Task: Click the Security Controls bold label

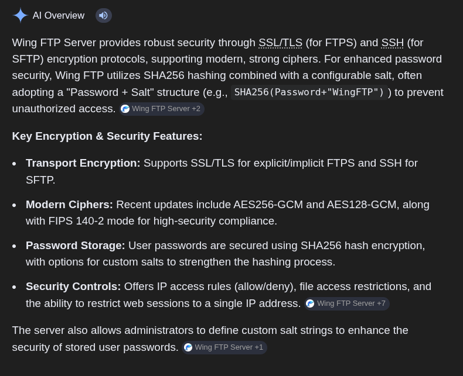Action: click(73, 287)
